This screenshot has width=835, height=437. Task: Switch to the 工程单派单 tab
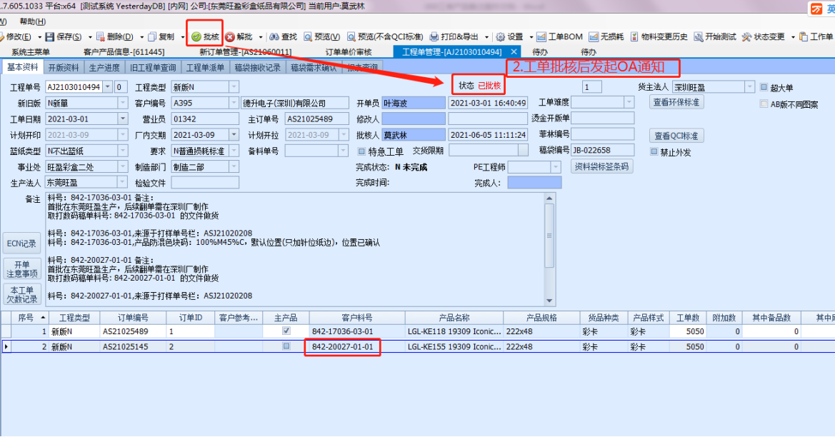point(205,68)
